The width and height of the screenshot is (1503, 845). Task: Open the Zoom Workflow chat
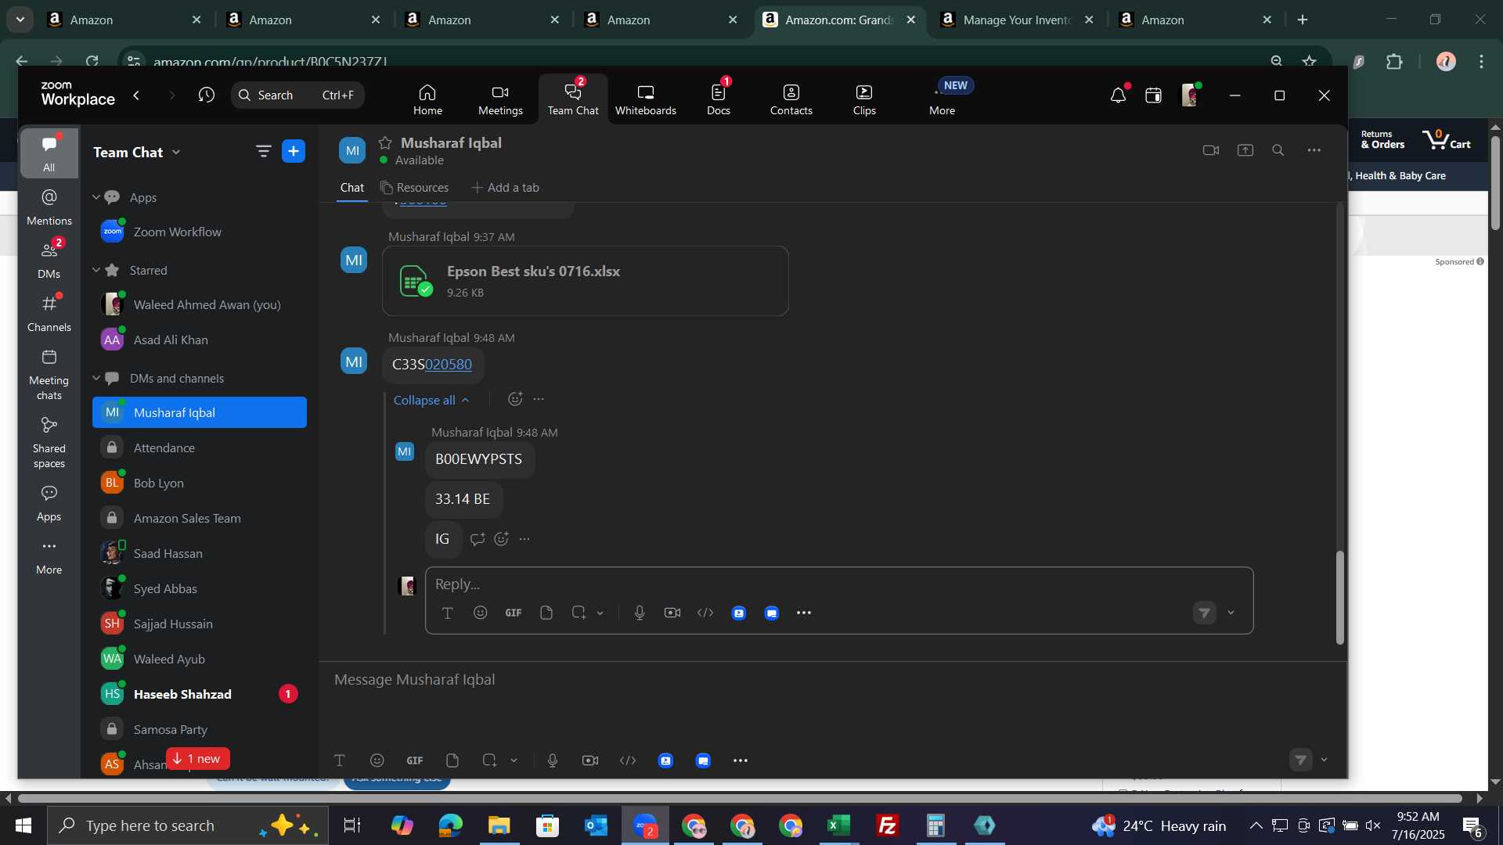pos(200,232)
